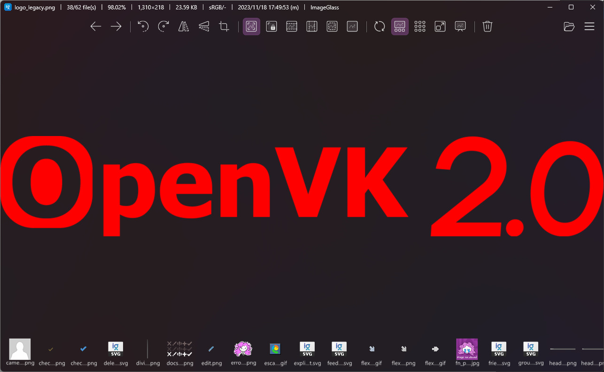Start the slideshow presentation
Image resolution: width=604 pixels, height=372 pixels.
pos(460,27)
